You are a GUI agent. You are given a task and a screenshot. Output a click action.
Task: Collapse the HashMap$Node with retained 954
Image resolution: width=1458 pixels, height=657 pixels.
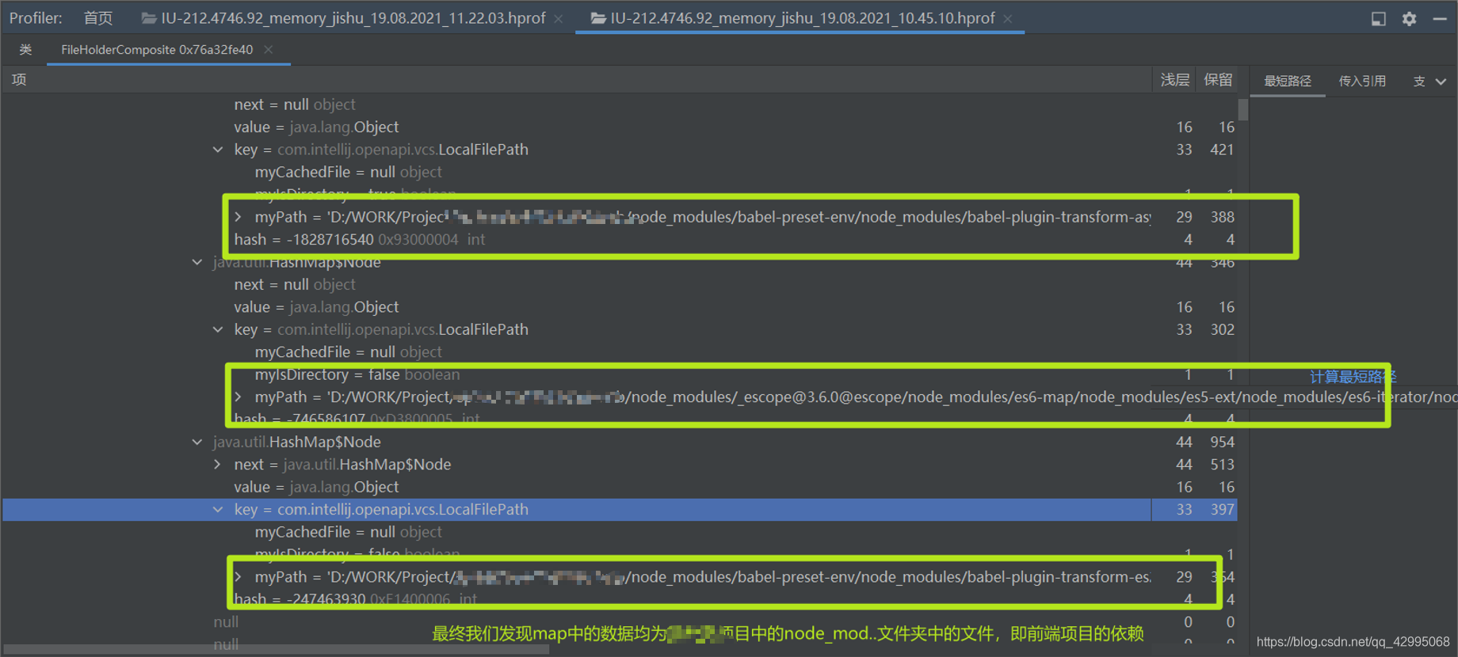pos(197,442)
